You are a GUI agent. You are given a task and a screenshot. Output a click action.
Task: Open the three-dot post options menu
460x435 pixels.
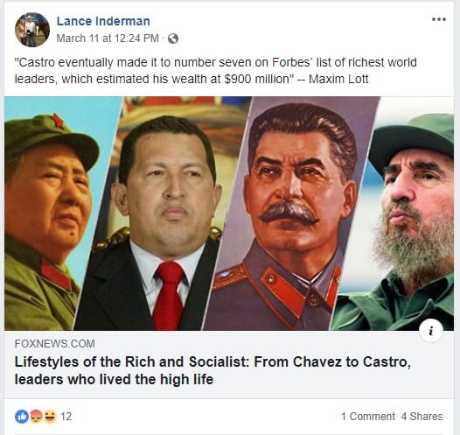pyautogui.click(x=439, y=19)
